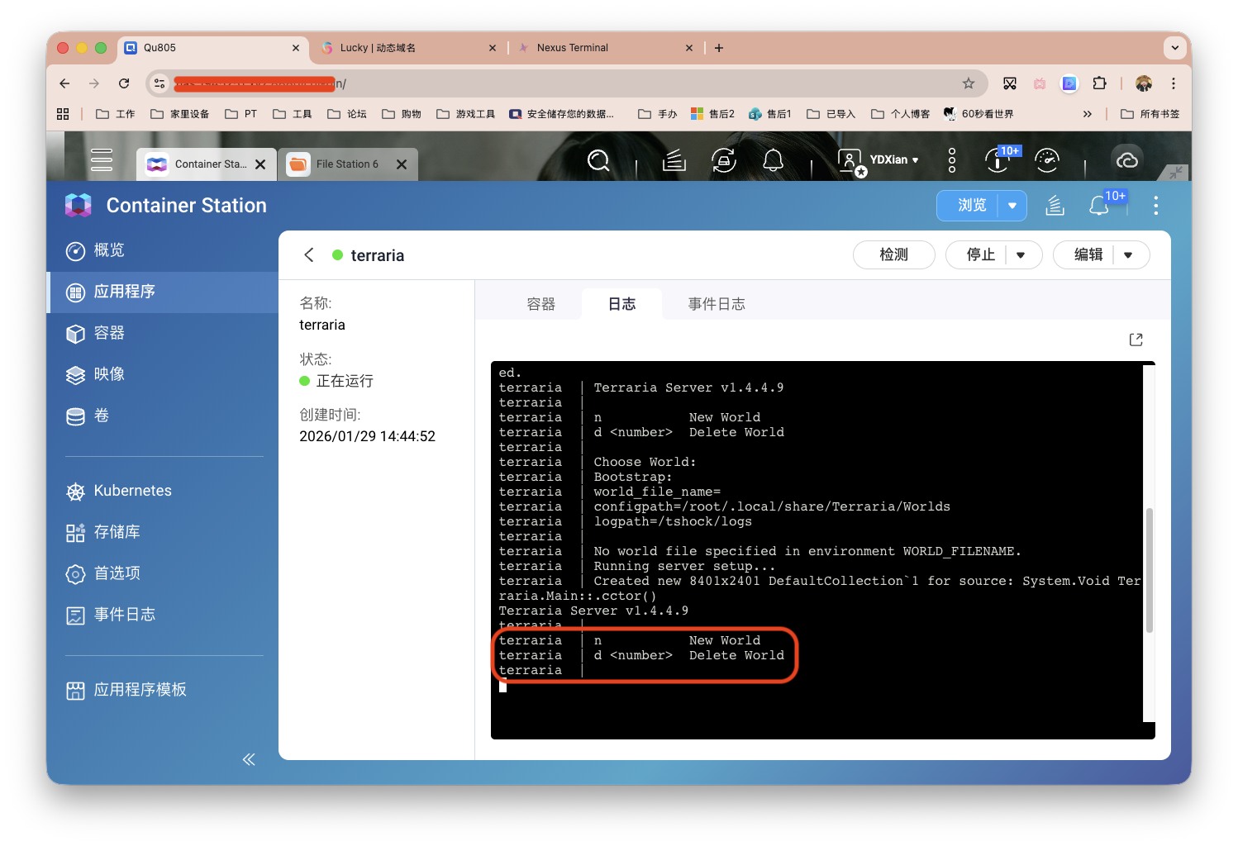Click the QTS search magnifier icon
The image size is (1238, 846).
[x=598, y=160]
